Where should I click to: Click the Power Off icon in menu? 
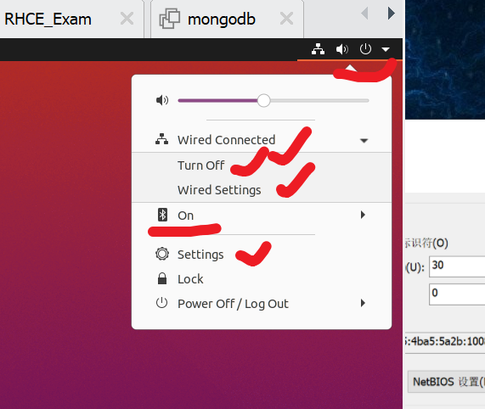[x=161, y=303]
